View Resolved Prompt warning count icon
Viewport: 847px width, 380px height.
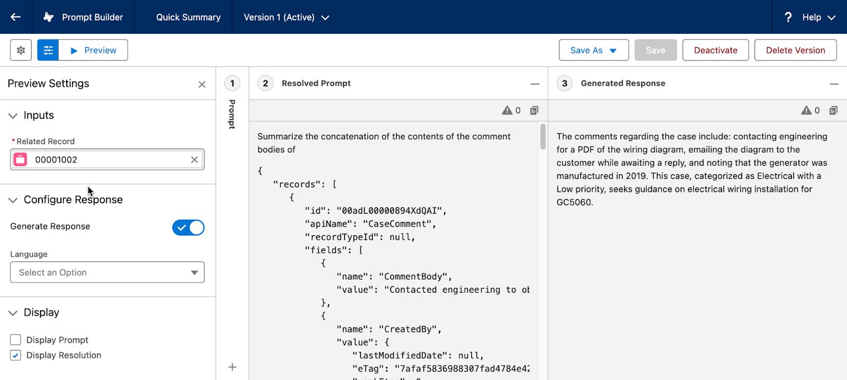pos(507,110)
